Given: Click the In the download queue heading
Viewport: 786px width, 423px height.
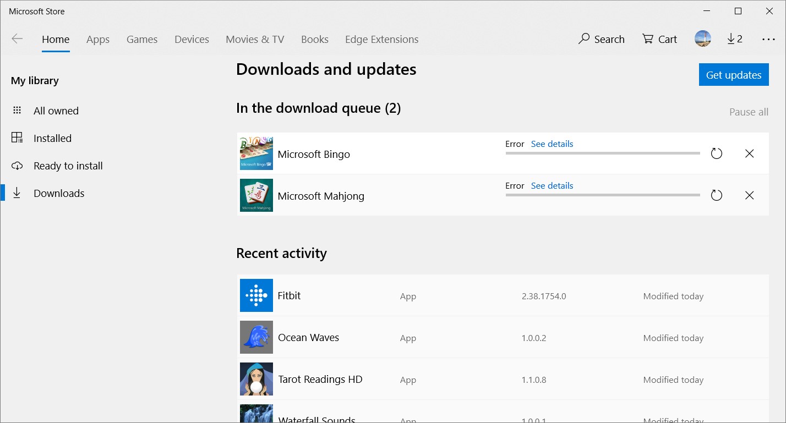Looking at the screenshot, I should tap(318, 108).
